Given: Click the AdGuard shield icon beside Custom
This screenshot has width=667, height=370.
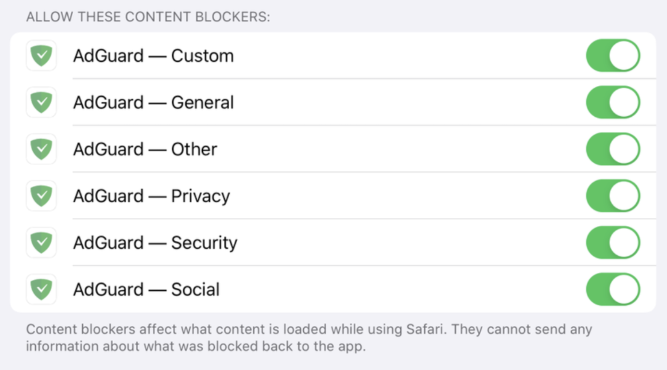Looking at the screenshot, I should [41, 56].
